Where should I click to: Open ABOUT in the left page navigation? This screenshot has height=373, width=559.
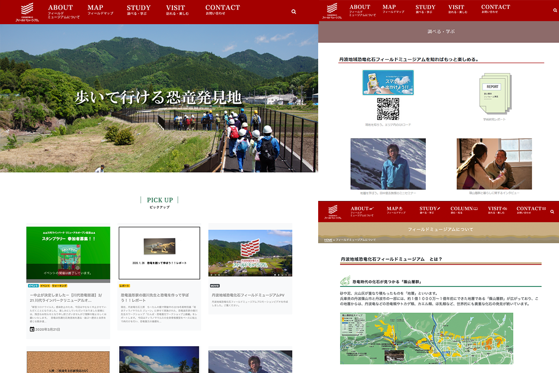[63, 11]
